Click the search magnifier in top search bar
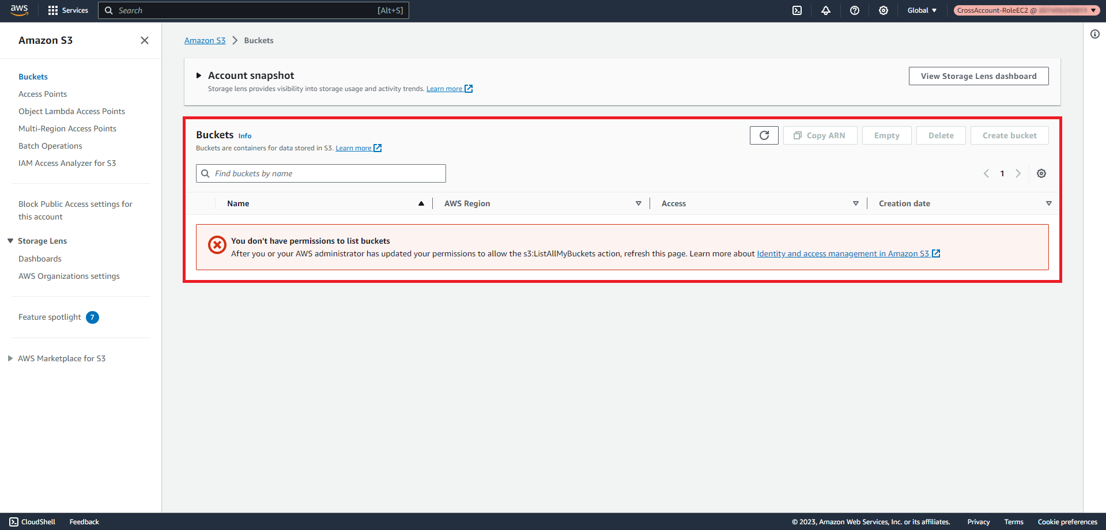1106x530 pixels. pyautogui.click(x=108, y=10)
